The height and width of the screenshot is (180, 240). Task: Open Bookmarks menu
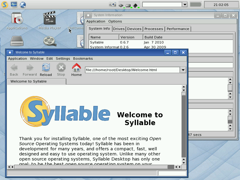[83, 58]
